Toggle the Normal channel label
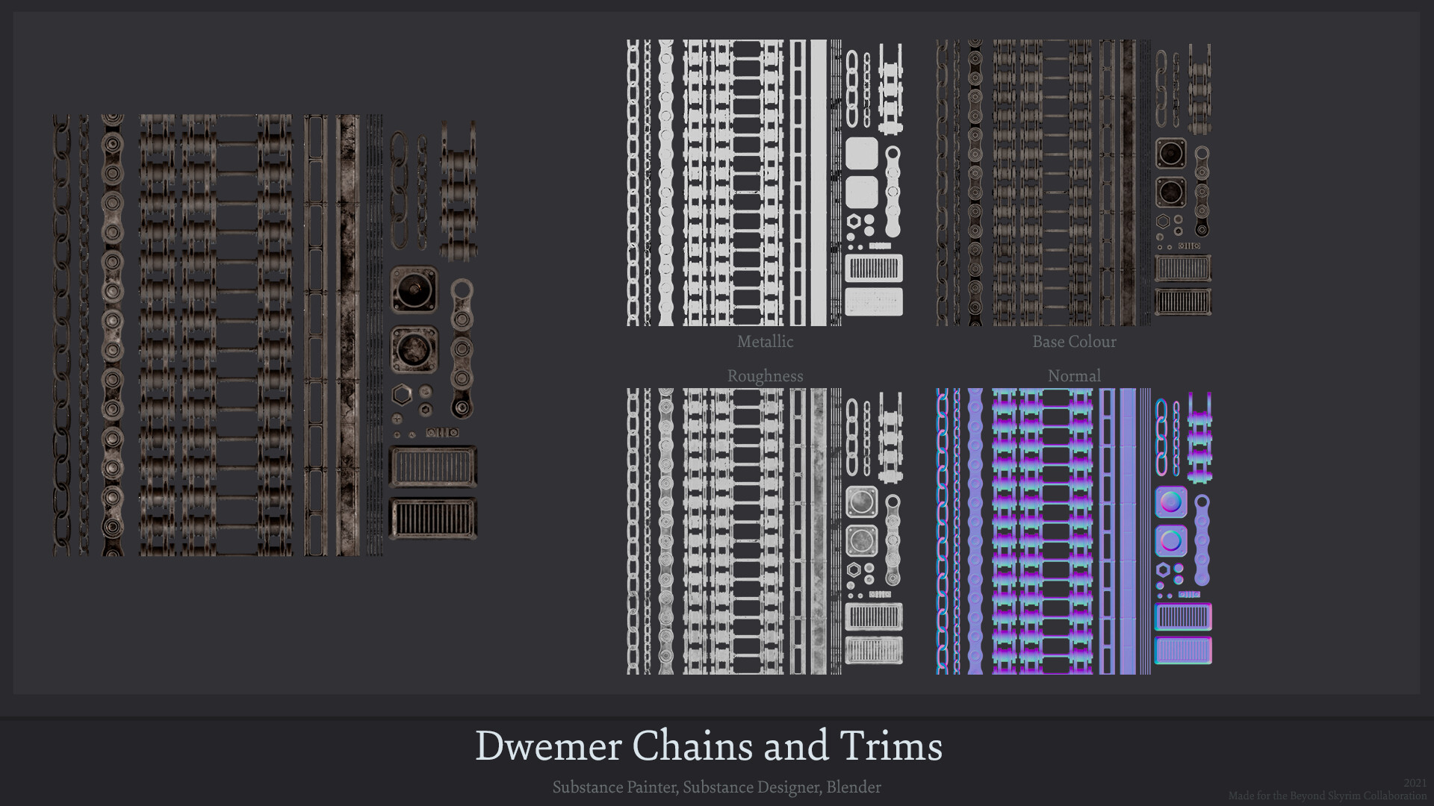This screenshot has height=806, width=1434. (1075, 376)
